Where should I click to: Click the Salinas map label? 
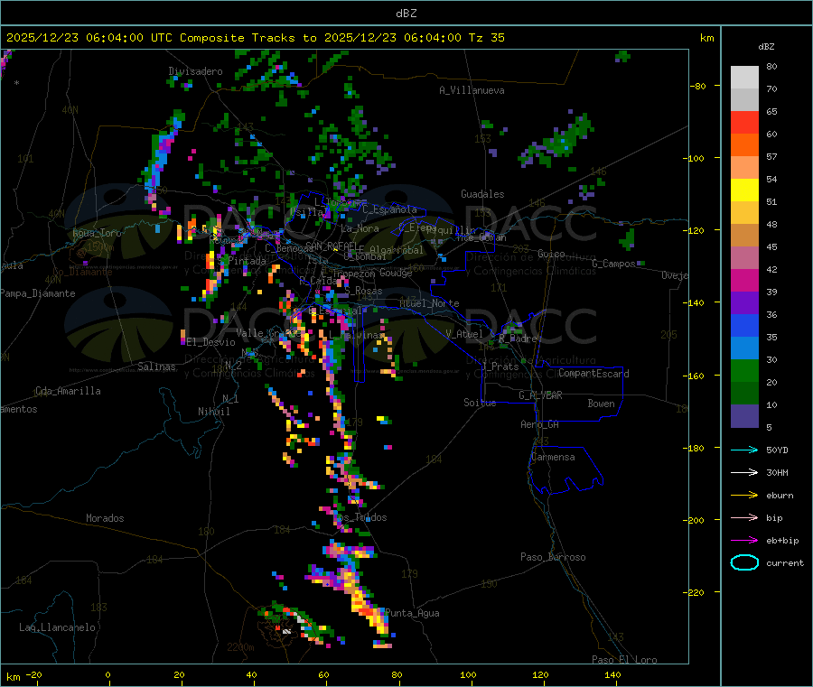tap(156, 367)
